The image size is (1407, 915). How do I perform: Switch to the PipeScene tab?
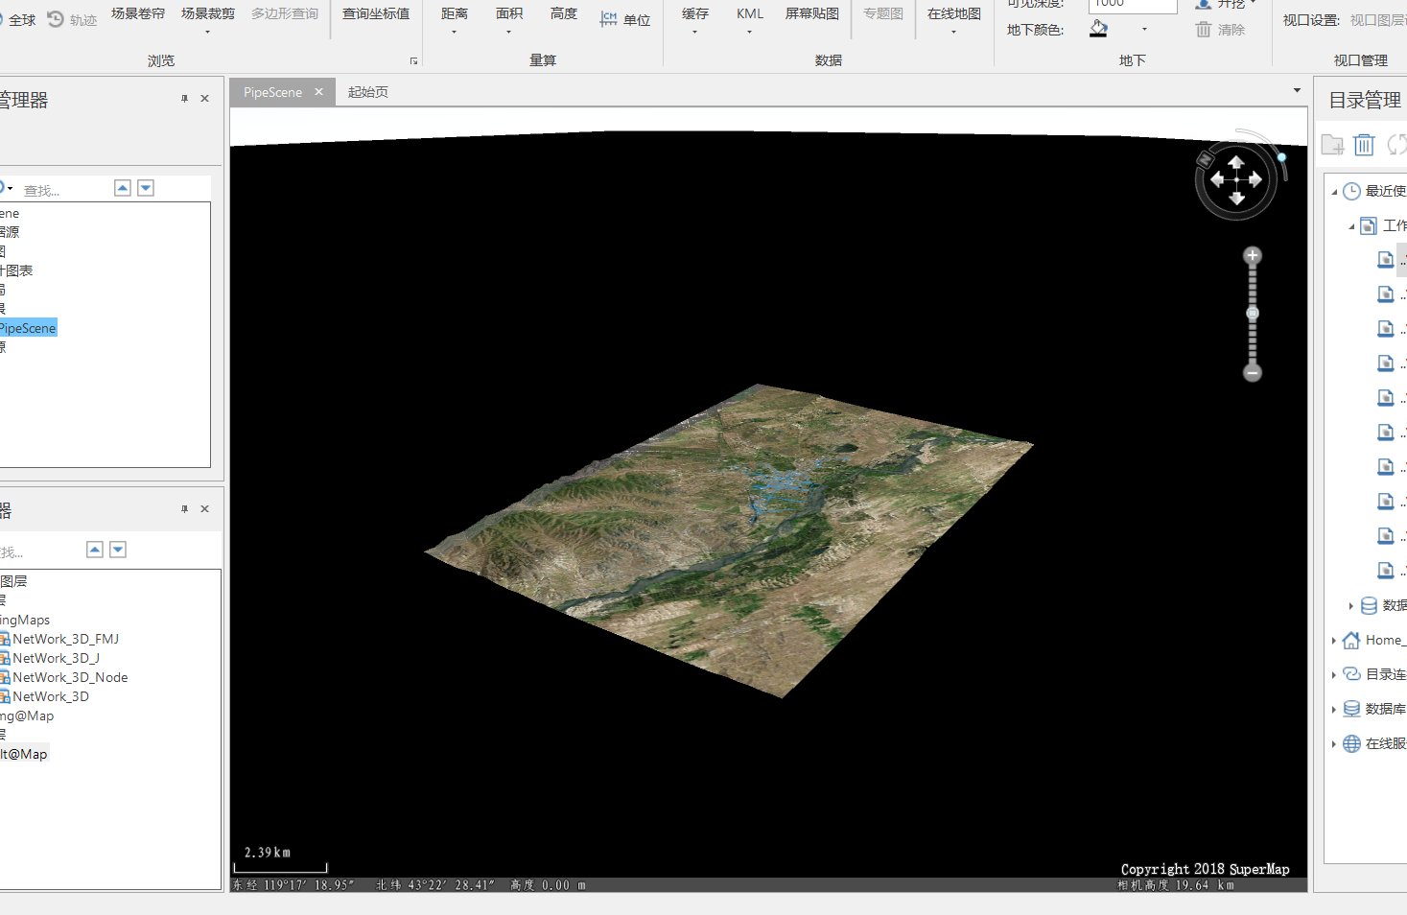point(272,92)
